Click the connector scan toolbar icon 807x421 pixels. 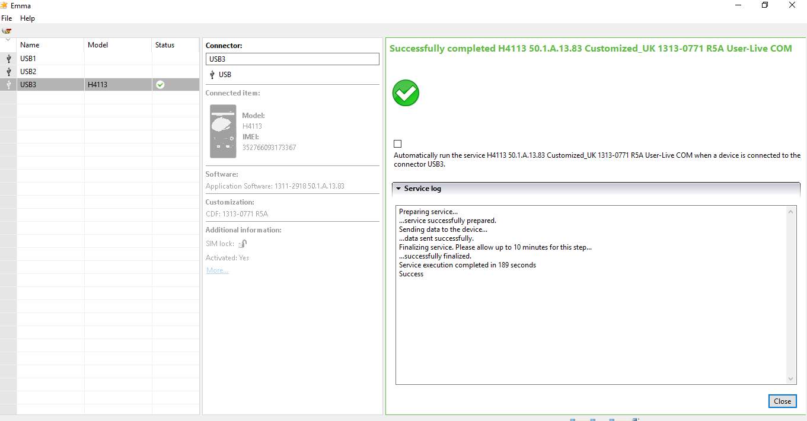pos(7,30)
